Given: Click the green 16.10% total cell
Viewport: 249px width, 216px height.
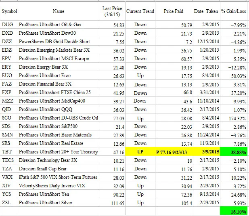Looking at the screenshot, I should (x=234, y=211).
